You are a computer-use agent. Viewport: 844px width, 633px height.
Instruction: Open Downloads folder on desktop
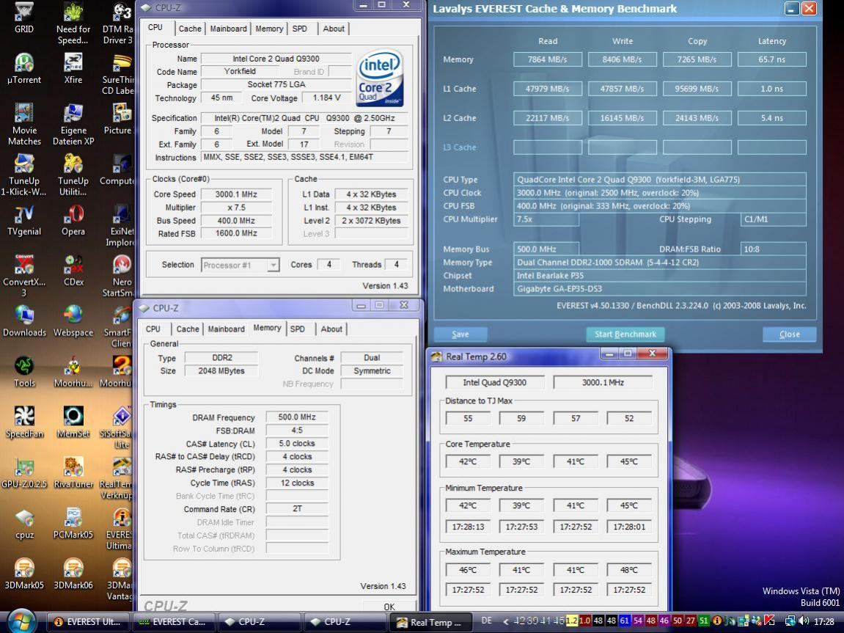click(23, 322)
